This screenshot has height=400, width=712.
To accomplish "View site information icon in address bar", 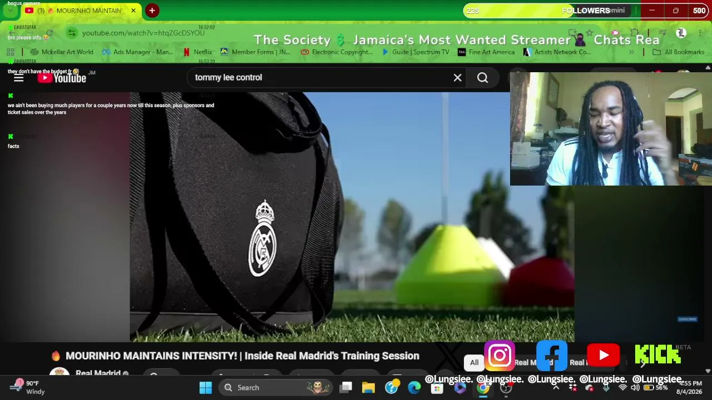I will (71, 33).
